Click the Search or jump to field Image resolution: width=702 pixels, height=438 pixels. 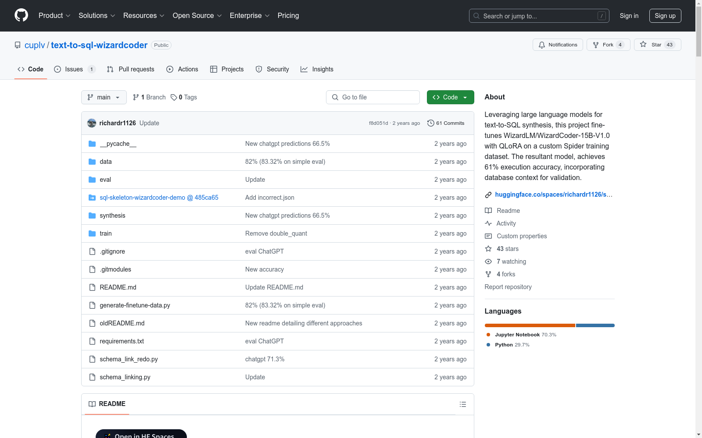coord(539,16)
